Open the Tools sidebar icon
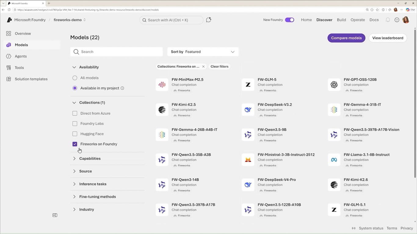 9,68
